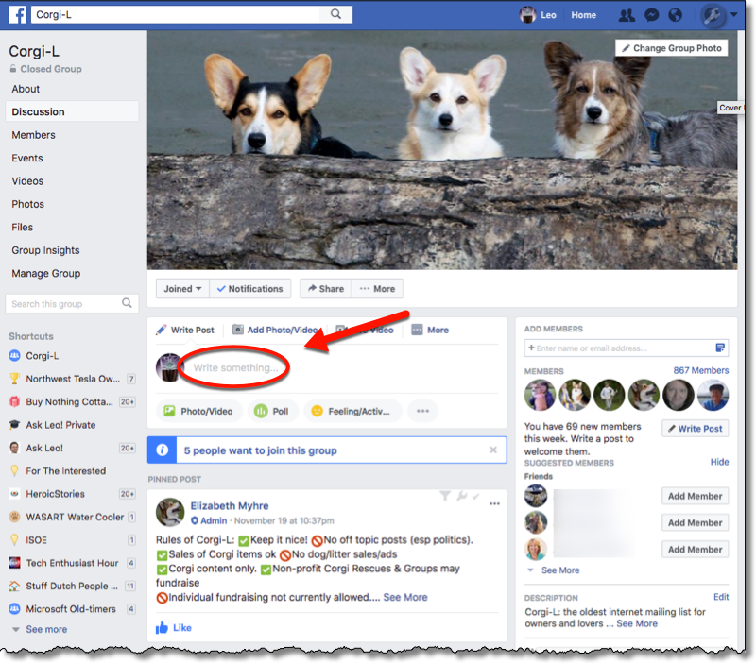The height and width of the screenshot is (663, 756).
Task: Open pinned post options ellipsis
Action: [494, 503]
